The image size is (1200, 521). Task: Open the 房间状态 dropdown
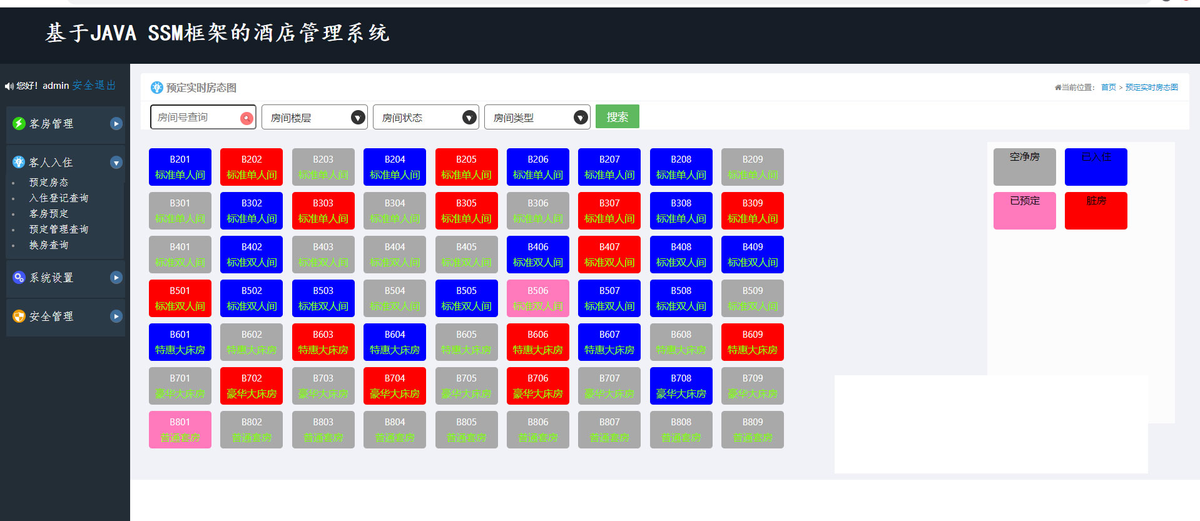tap(425, 117)
